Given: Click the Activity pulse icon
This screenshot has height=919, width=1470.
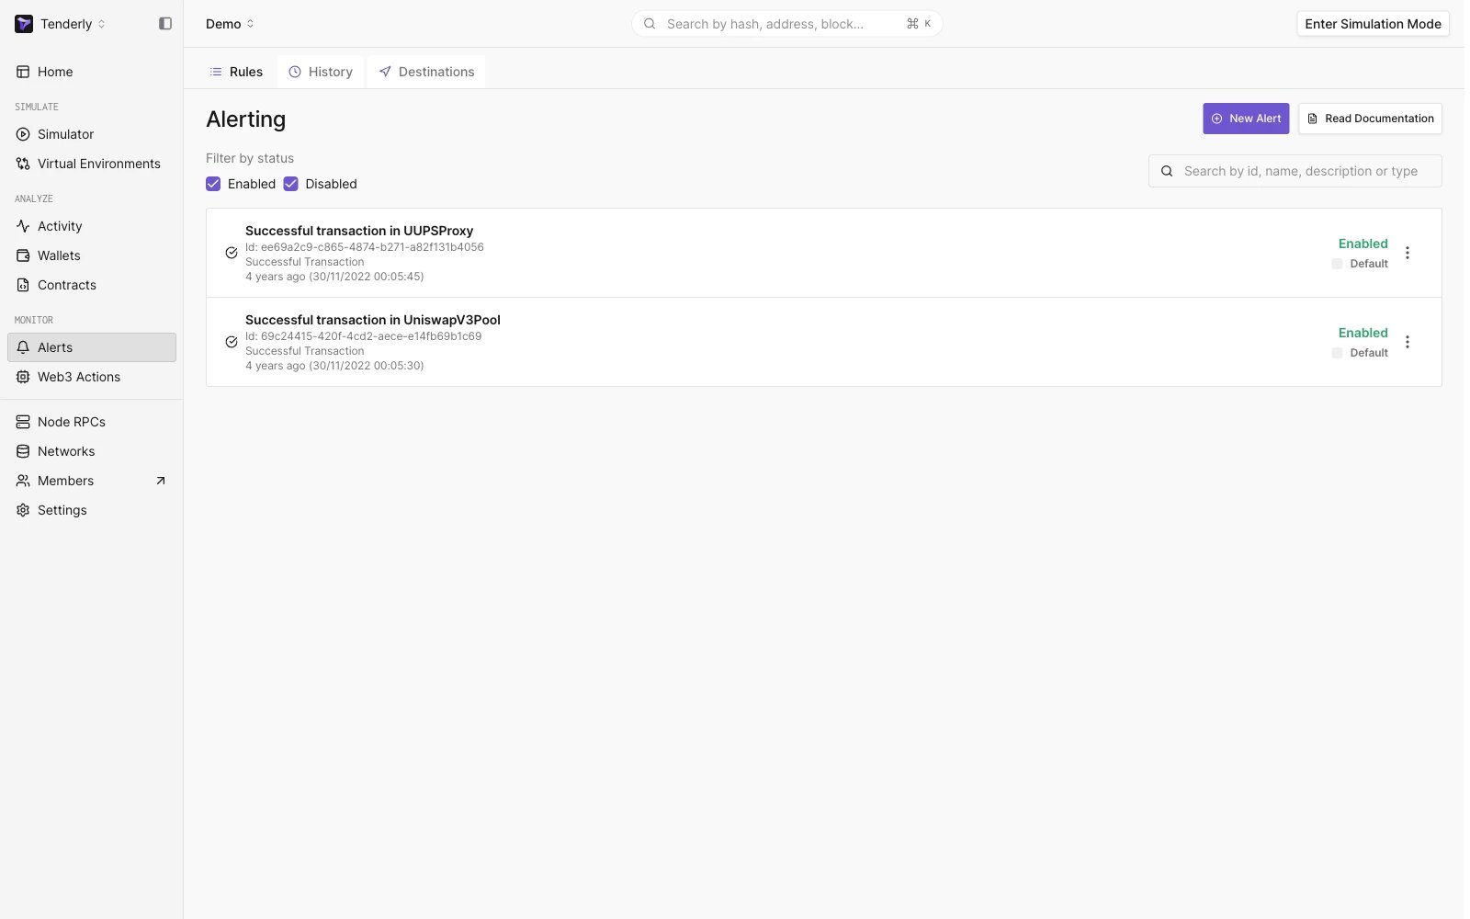Looking at the screenshot, I should pos(23,226).
